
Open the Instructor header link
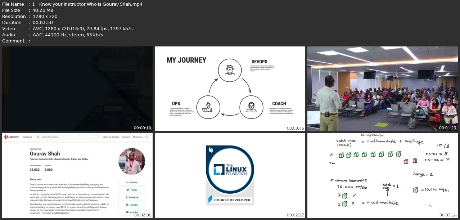pos(126,137)
